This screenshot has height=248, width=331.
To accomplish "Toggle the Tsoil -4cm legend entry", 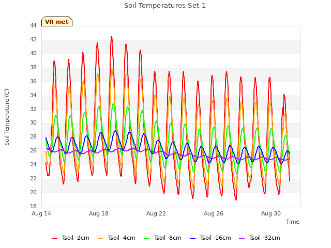I will tap(116, 238).
